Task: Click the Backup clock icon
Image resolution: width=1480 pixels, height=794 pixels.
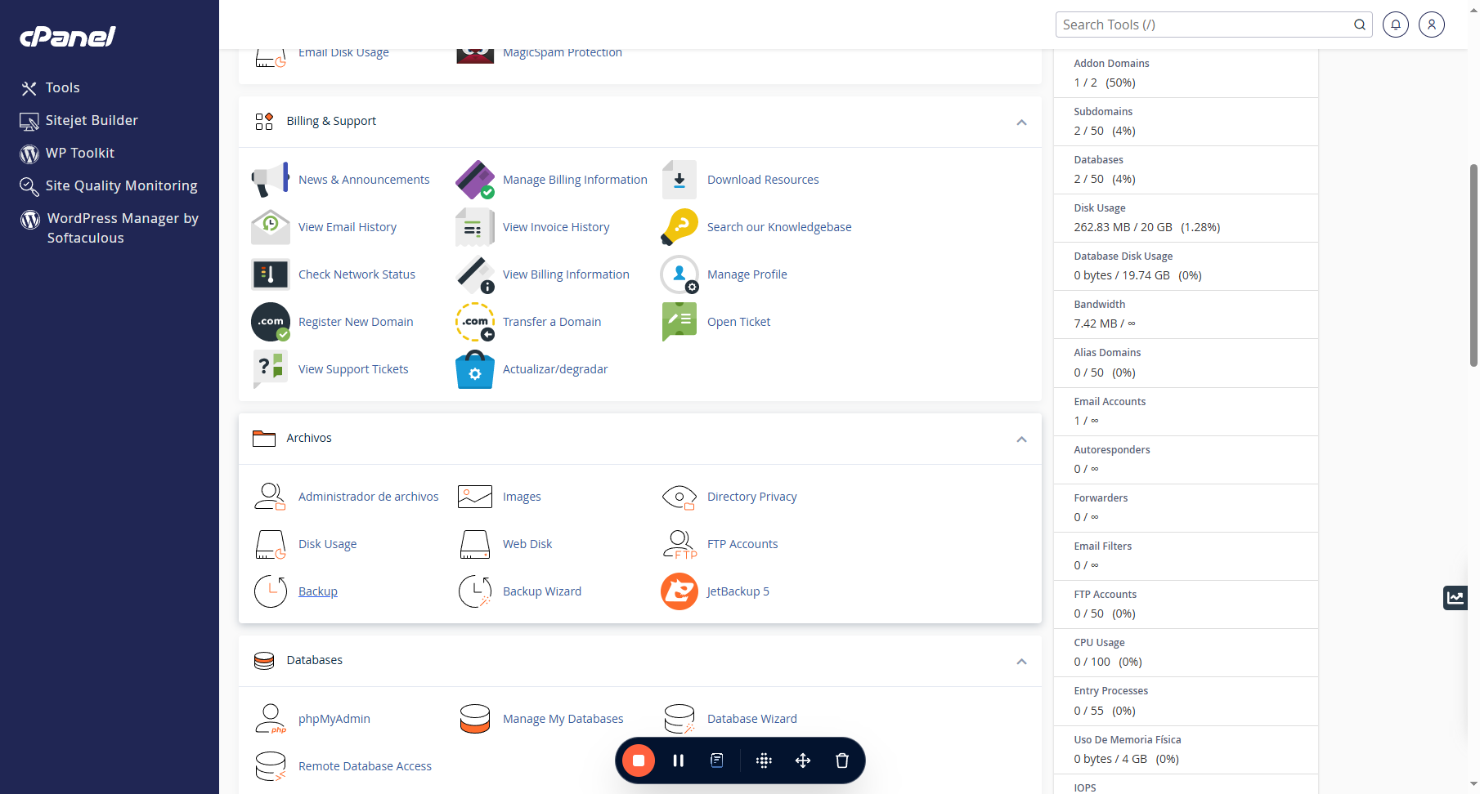Action: click(x=271, y=591)
